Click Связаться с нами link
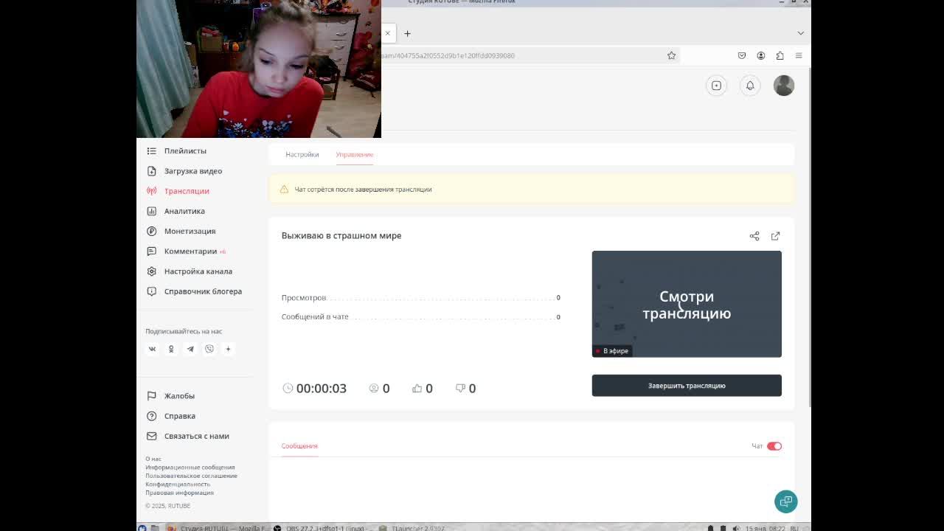The image size is (944, 531). coord(196,436)
